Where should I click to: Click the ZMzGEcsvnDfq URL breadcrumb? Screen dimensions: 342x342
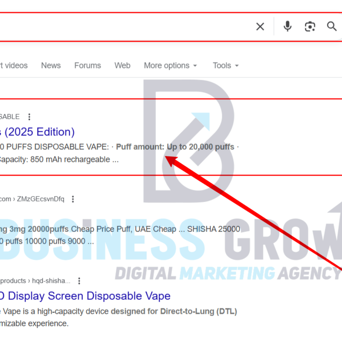pos(32,199)
